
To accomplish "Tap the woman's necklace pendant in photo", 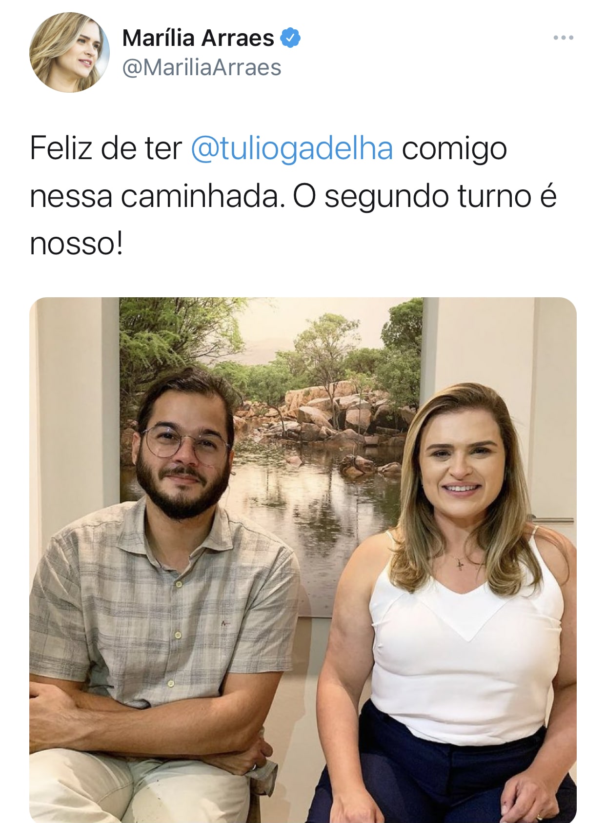I will click(460, 565).
